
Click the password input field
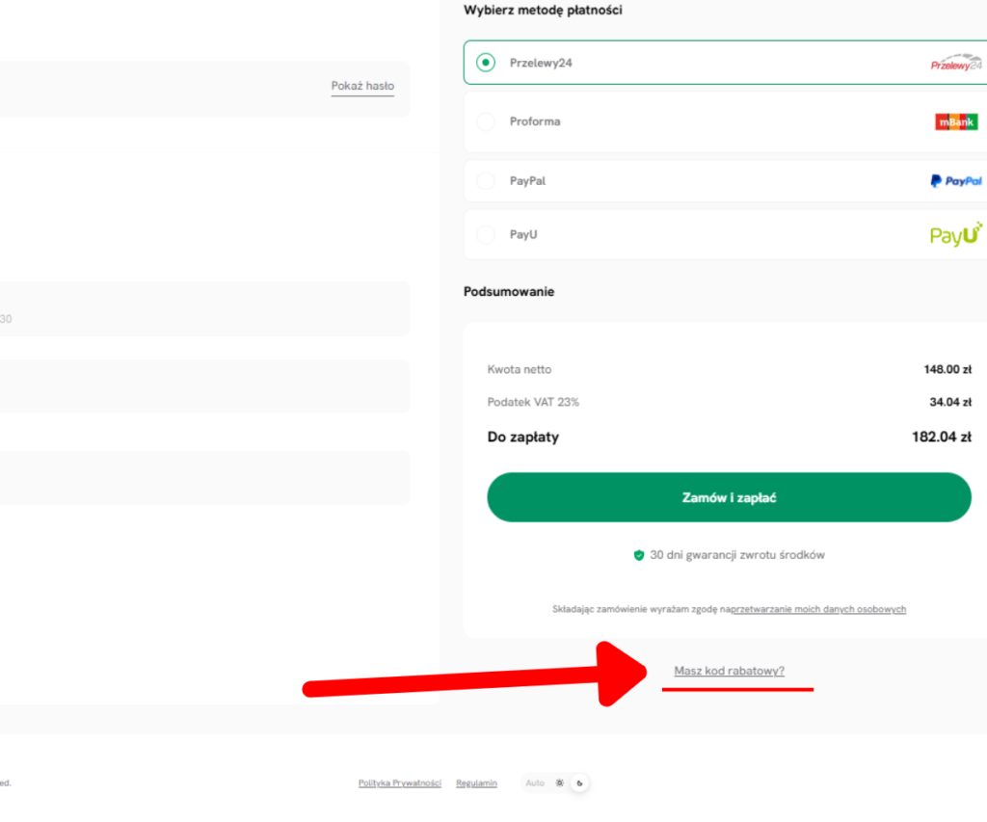pyautogui.click(x=204, y=90)
